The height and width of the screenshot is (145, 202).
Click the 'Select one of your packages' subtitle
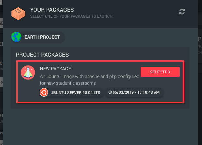pos(72,16)
